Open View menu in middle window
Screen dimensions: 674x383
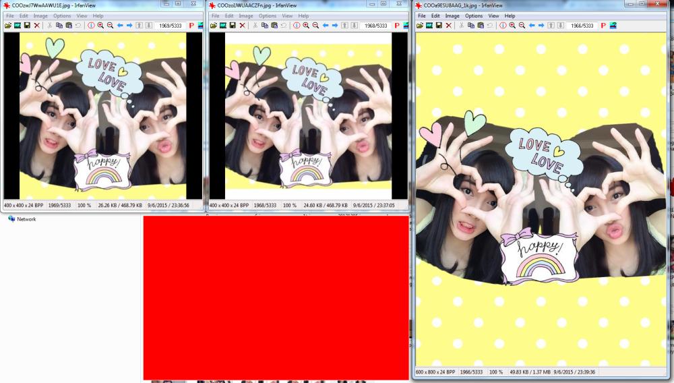click(x=287, y=16)
